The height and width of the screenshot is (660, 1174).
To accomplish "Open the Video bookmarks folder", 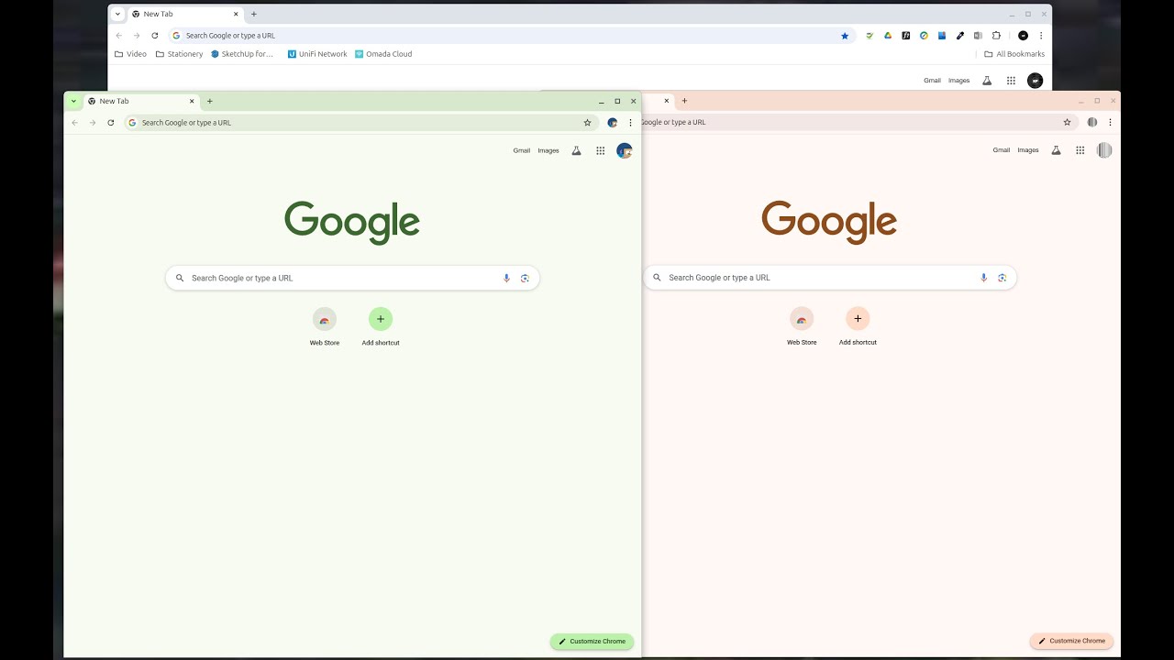I will [130, 54].
